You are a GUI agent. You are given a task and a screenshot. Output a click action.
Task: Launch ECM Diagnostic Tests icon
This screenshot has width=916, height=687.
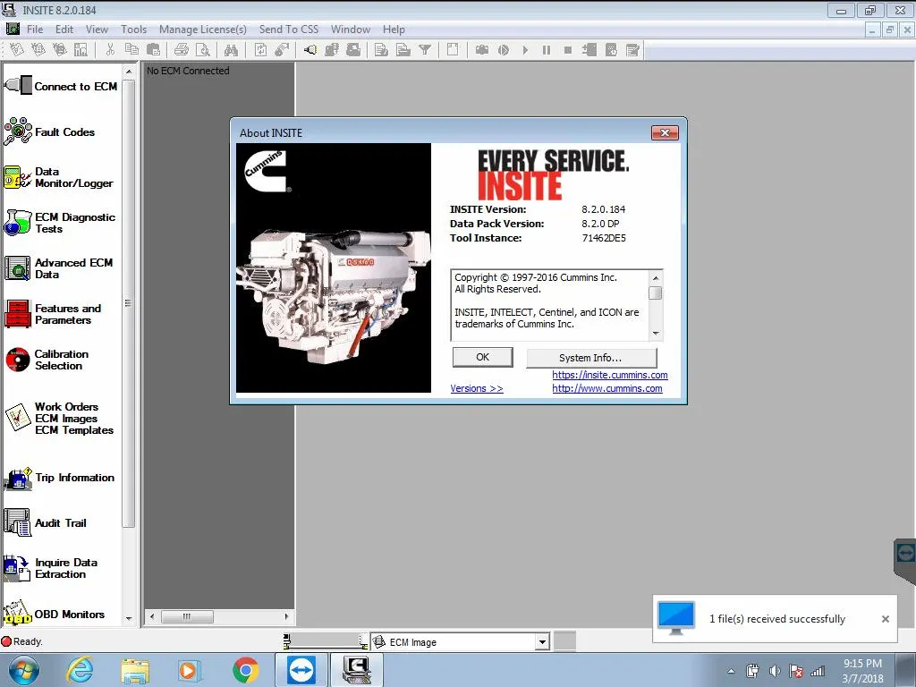18,223
